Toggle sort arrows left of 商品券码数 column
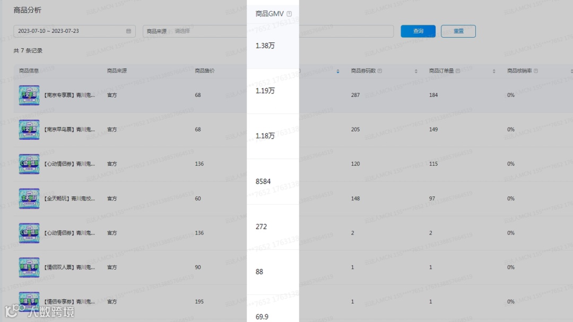Viewport: 573px width, 322px height. [x=337, y=71]
